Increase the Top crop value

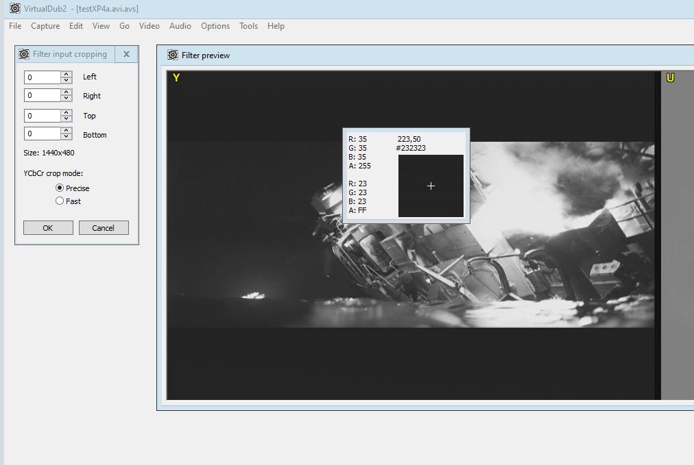click(x=67, y=112)
